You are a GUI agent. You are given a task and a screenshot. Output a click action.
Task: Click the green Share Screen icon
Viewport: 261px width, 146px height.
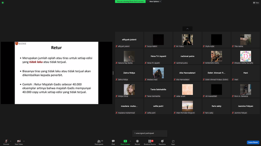coord(125,141)
